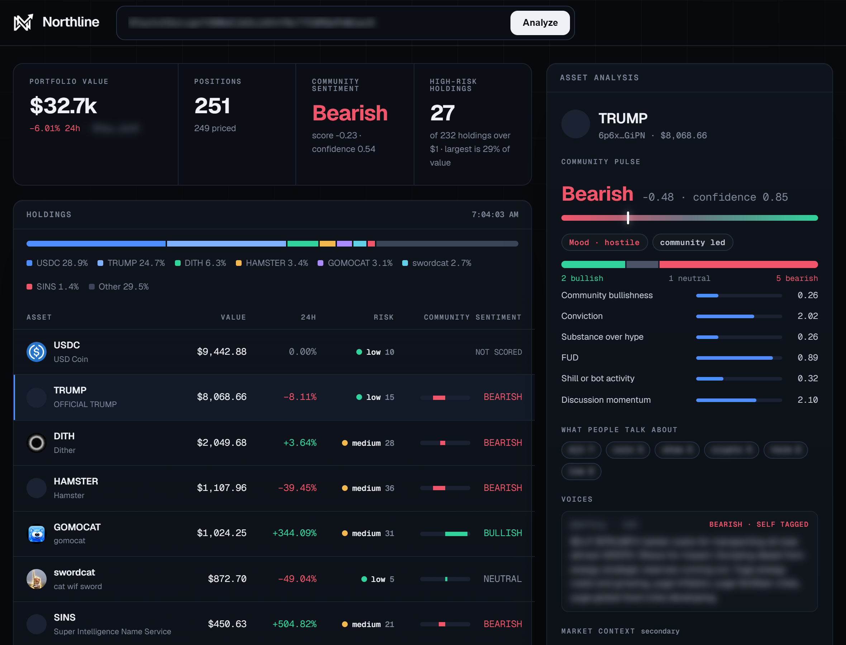Click the Discussion momentum 2.10 value
The width and height of the screenshot is (846, 645).
click(x=808, y=400)
